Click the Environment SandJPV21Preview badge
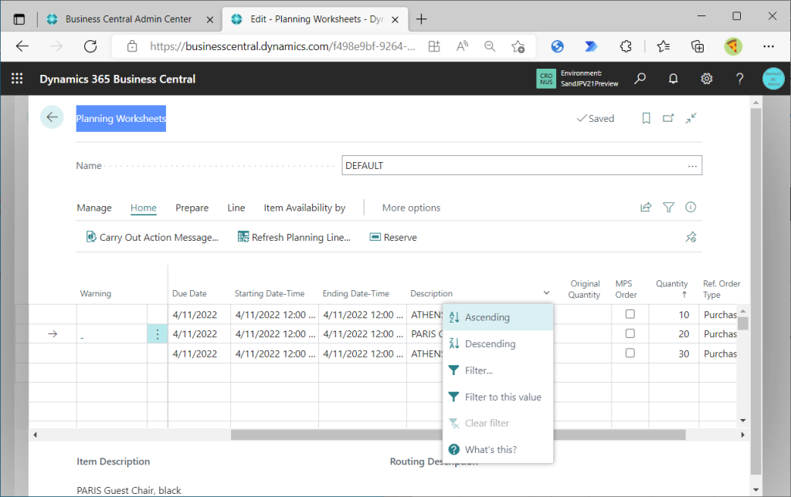Screen dimensions: 791x497 click(x=578, y=79)
